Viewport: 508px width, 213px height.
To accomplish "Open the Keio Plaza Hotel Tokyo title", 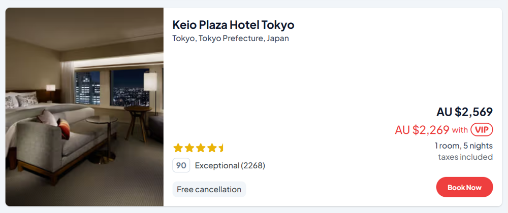I will pyautogui.click(x=233, y=25).
